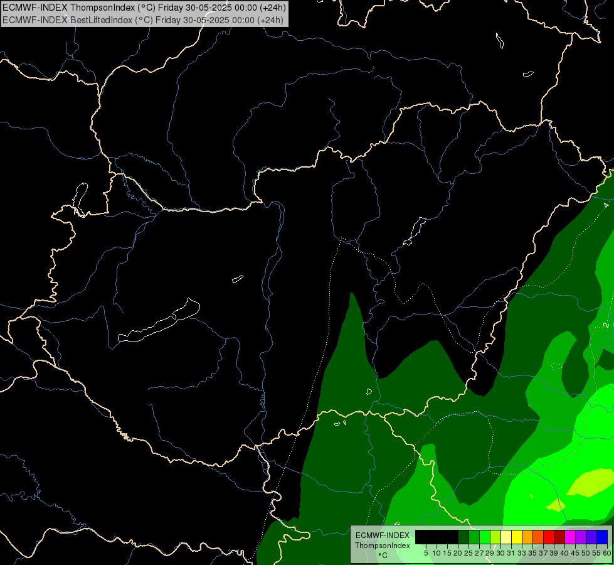
Task: Click the legend tick value 31
Action: point(511,553)
